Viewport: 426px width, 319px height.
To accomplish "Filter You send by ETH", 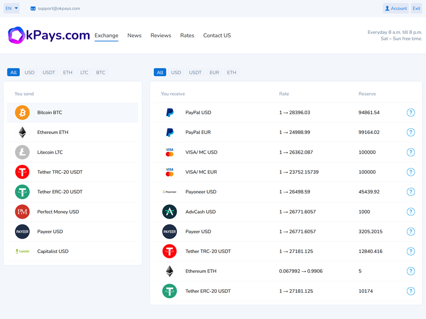I will [68, 72].
